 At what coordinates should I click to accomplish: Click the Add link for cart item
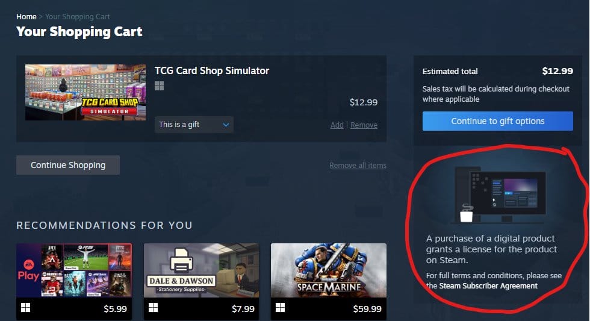point(337,125)
